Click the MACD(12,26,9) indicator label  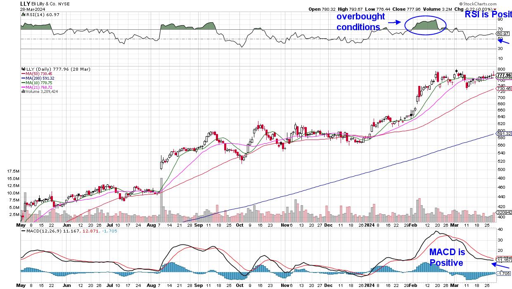[47, 232]
